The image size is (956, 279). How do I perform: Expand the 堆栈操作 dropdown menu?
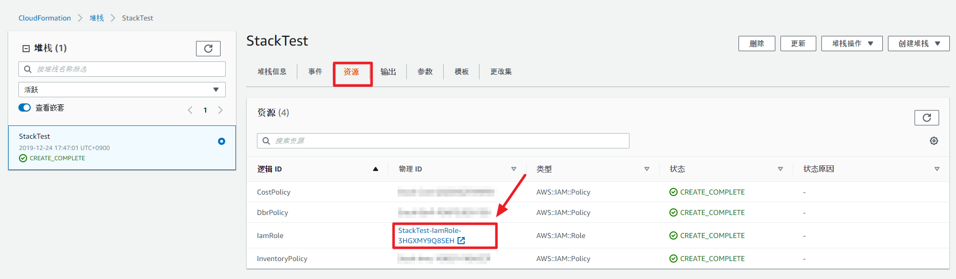pos(852,44)
